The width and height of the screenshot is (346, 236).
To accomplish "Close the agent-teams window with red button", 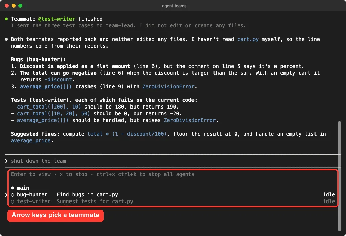I will coord(7,6).
